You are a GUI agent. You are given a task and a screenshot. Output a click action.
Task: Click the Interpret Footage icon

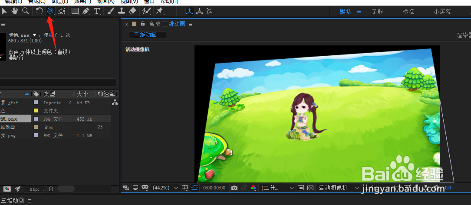click(x=7, y=189)
